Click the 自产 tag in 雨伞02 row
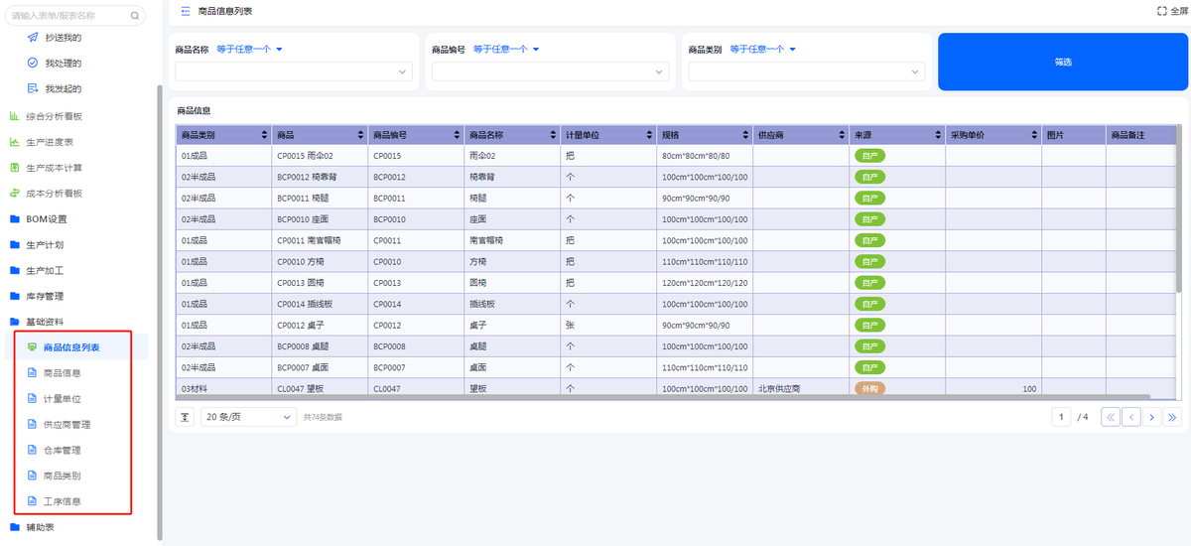Screen dimensions: 1191x546 click(x=869, y=156)
